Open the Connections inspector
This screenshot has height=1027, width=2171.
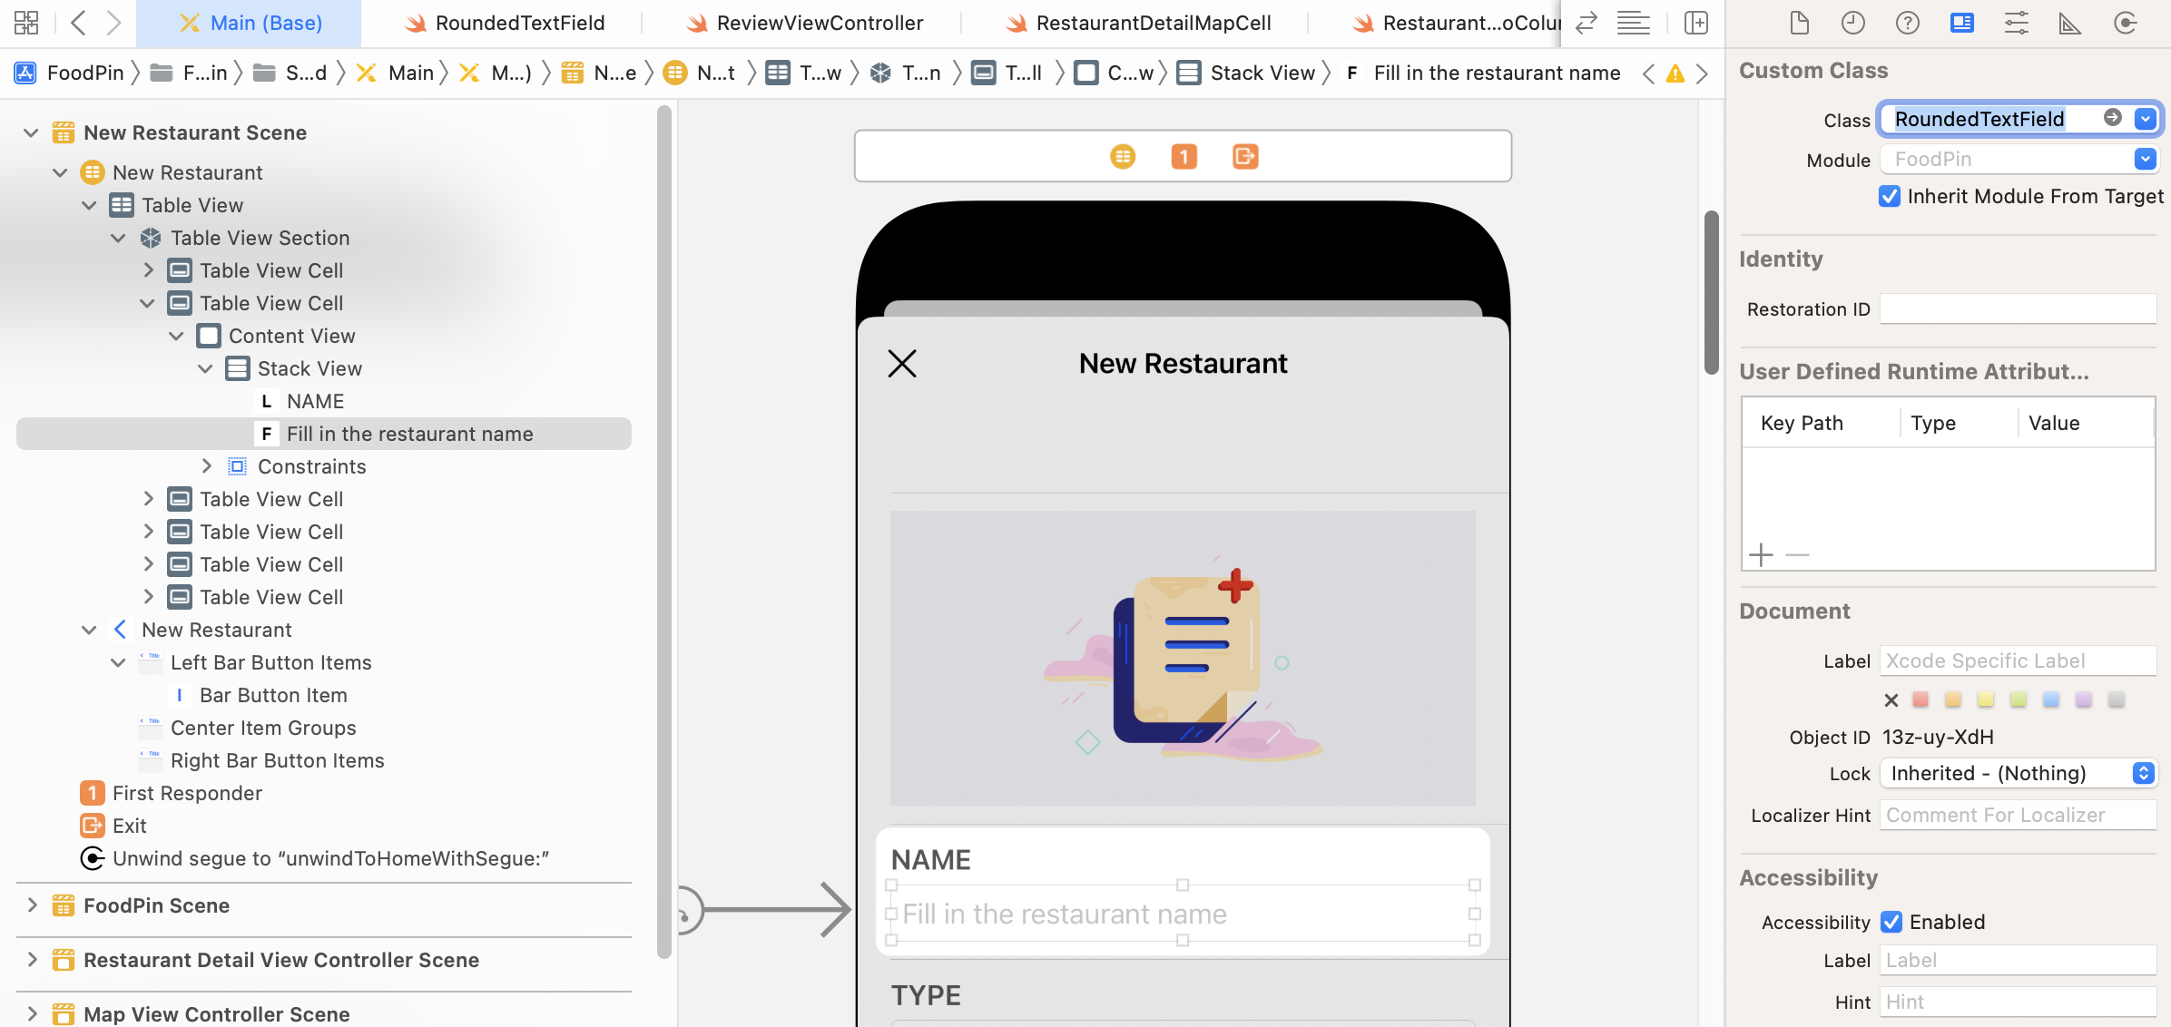coord(2126,23)
